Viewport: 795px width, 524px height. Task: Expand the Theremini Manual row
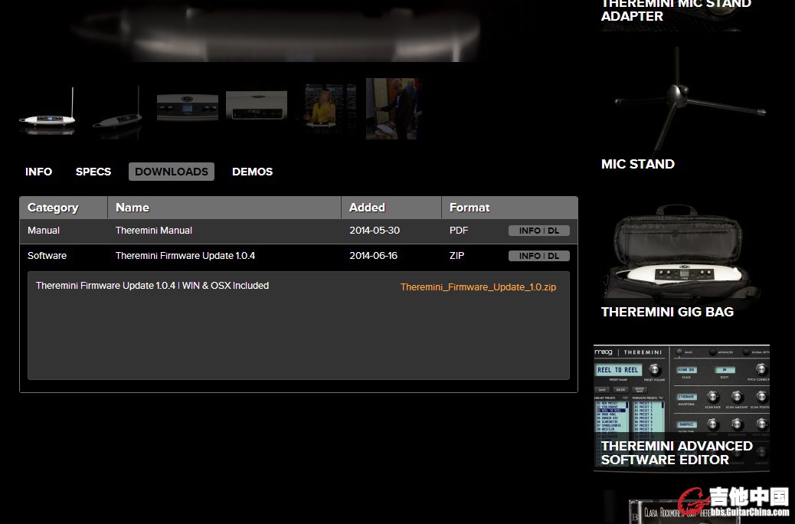pos(153,231)
